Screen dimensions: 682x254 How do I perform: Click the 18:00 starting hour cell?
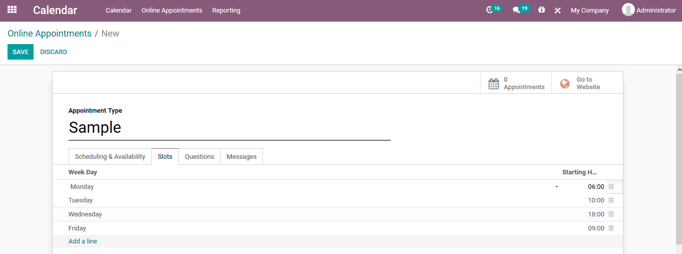pos(596,214)
